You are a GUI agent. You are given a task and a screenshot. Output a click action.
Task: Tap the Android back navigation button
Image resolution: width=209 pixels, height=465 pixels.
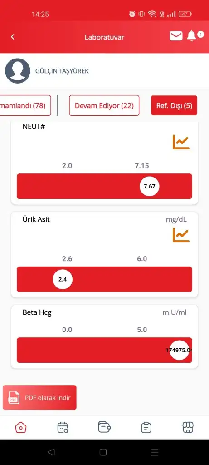(51, 452)
